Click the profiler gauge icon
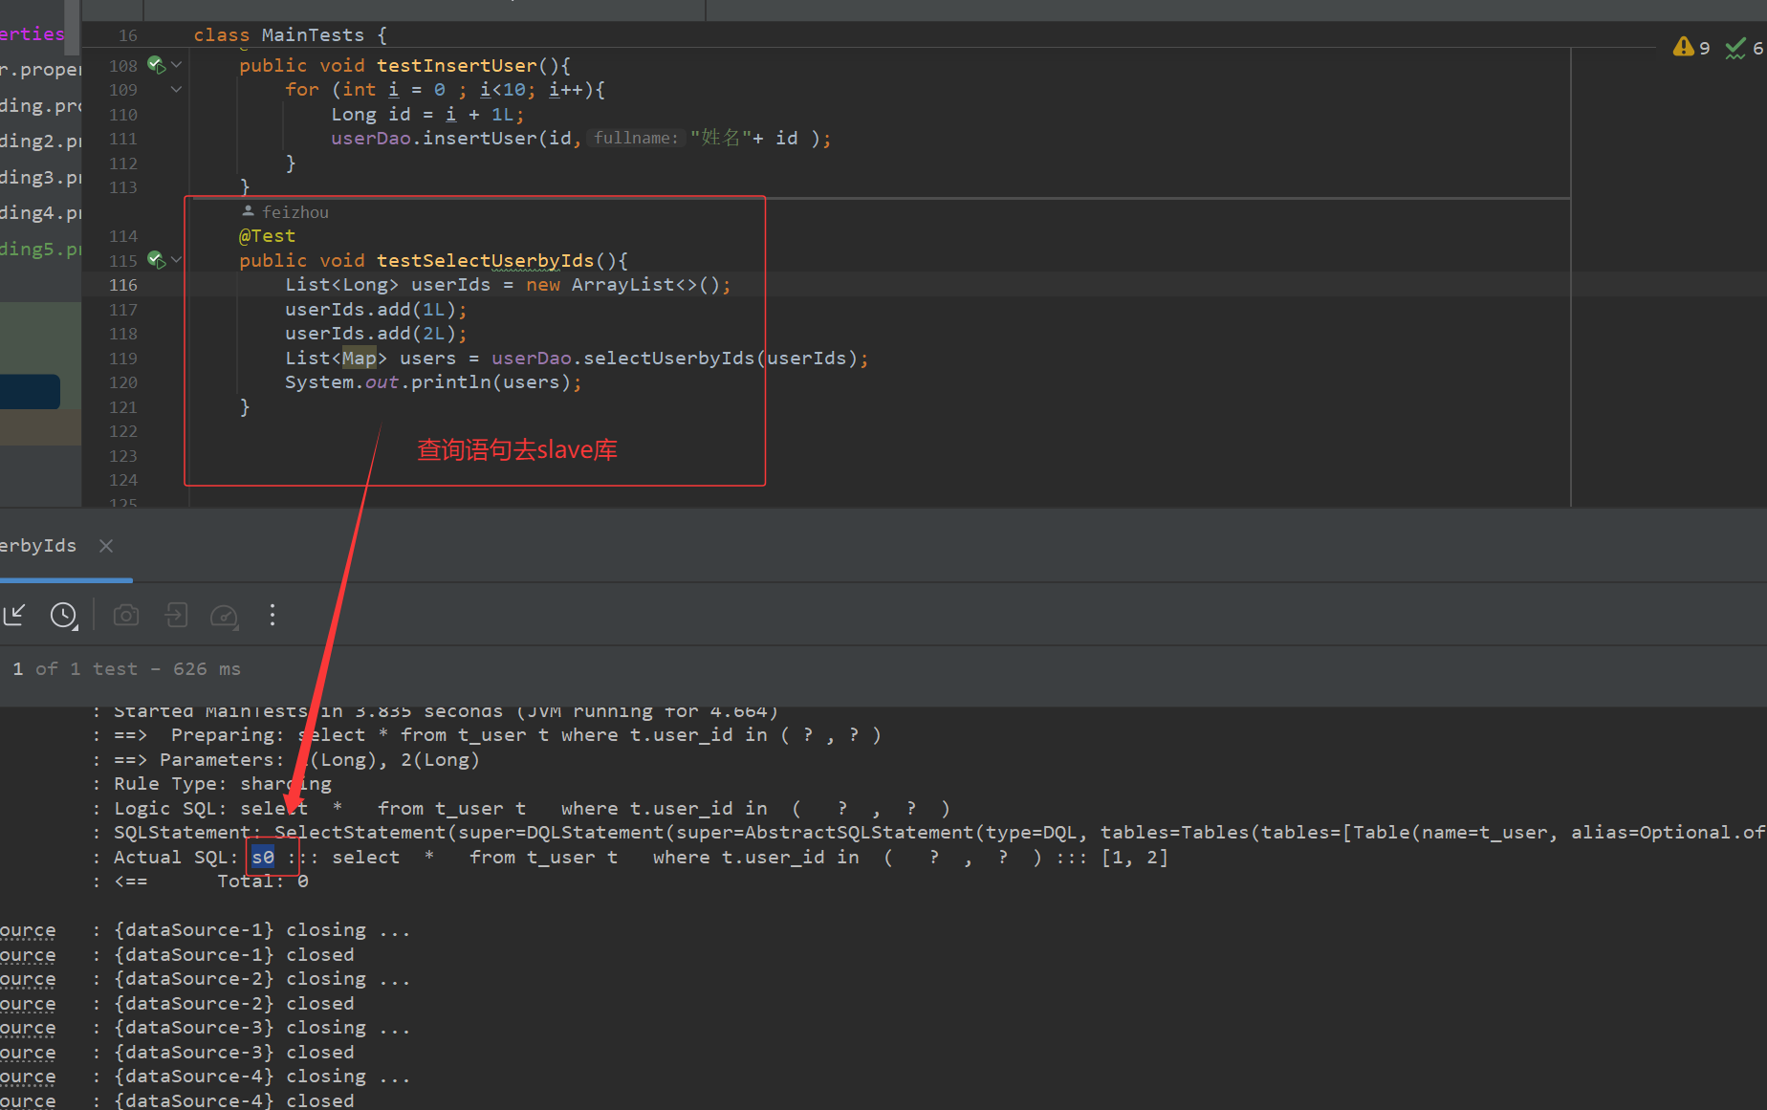The image size is (1767, 1110). pos(224,616)
